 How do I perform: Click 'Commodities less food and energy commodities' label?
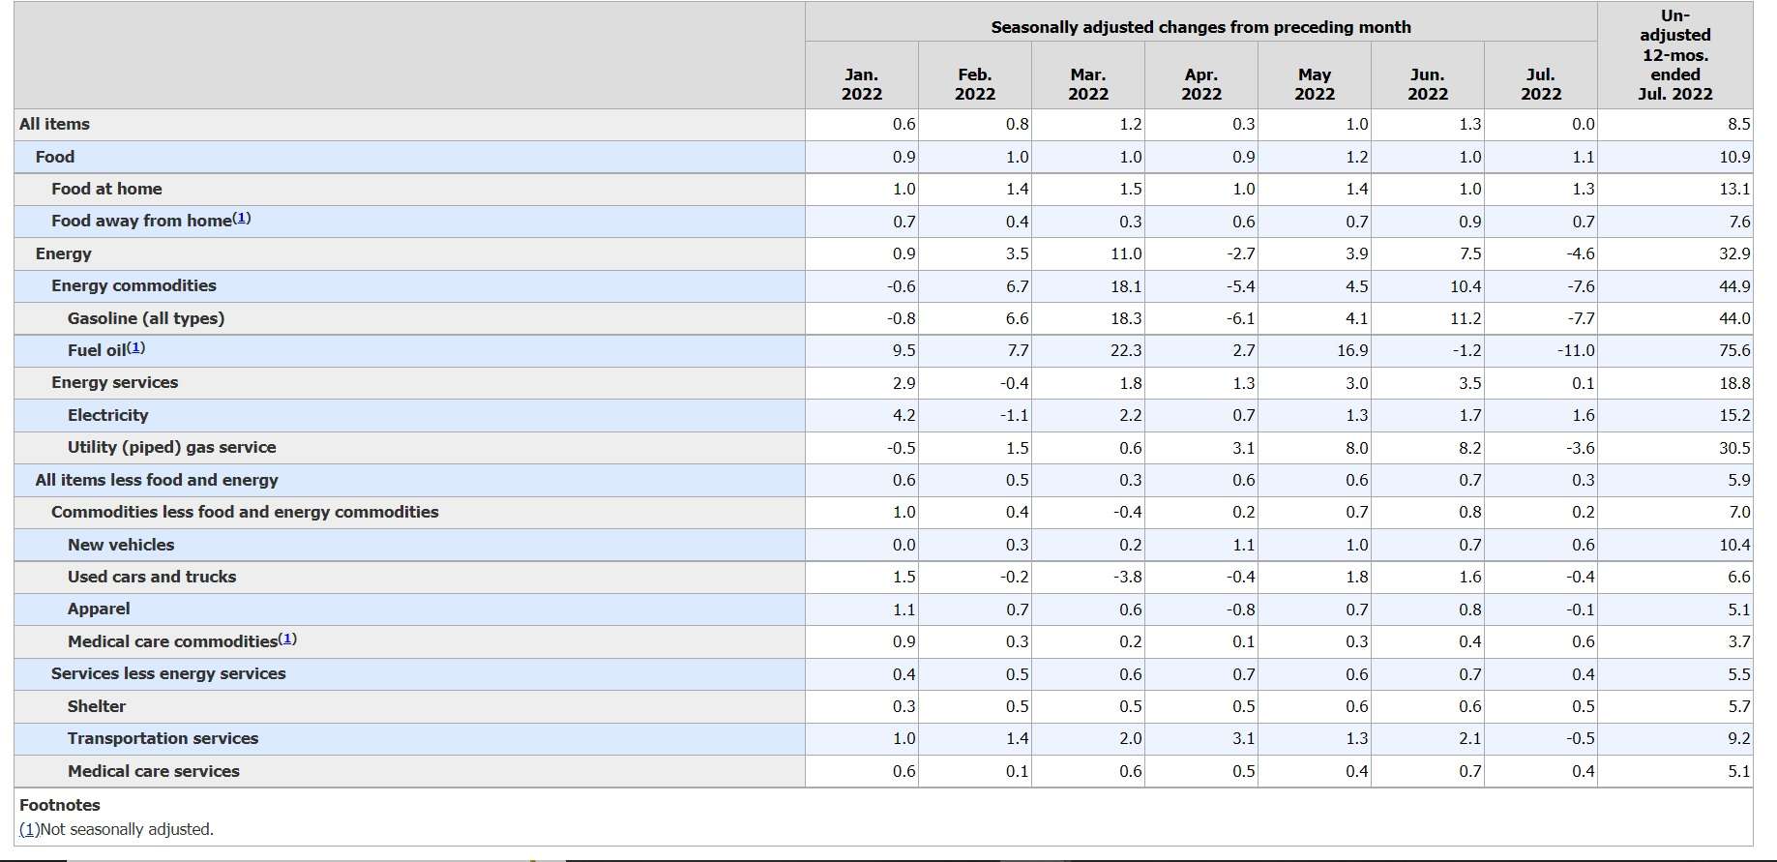(245, 512)
